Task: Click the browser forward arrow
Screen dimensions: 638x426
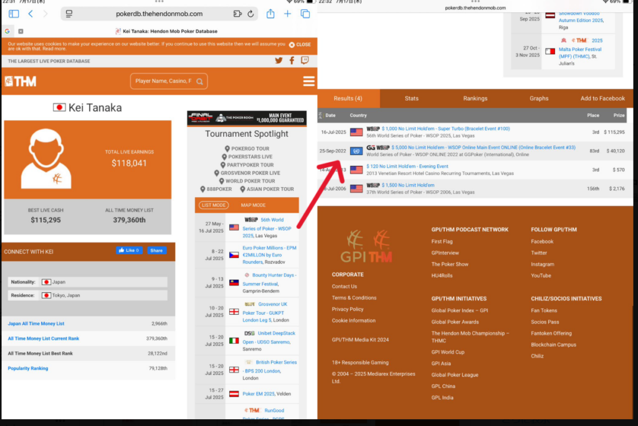Action: [45, 14]
